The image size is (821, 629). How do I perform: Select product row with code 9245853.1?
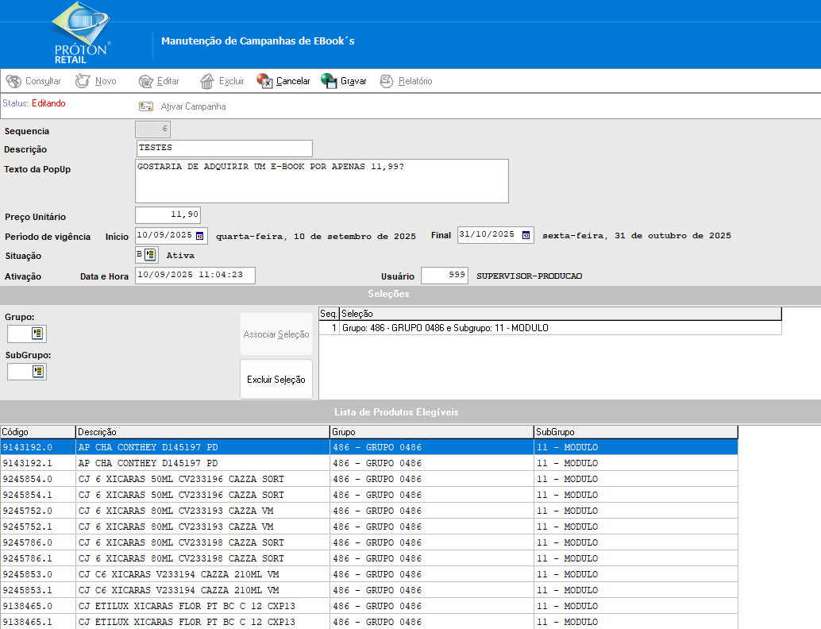(x=369, y=590)
